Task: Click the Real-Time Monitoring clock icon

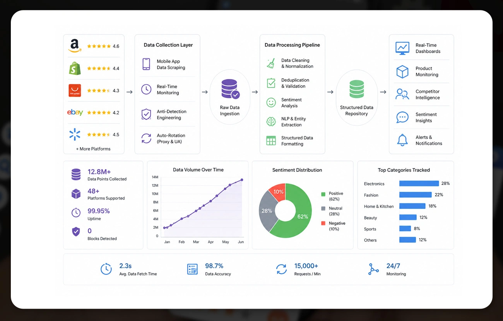Action: (x=146, y=90)
